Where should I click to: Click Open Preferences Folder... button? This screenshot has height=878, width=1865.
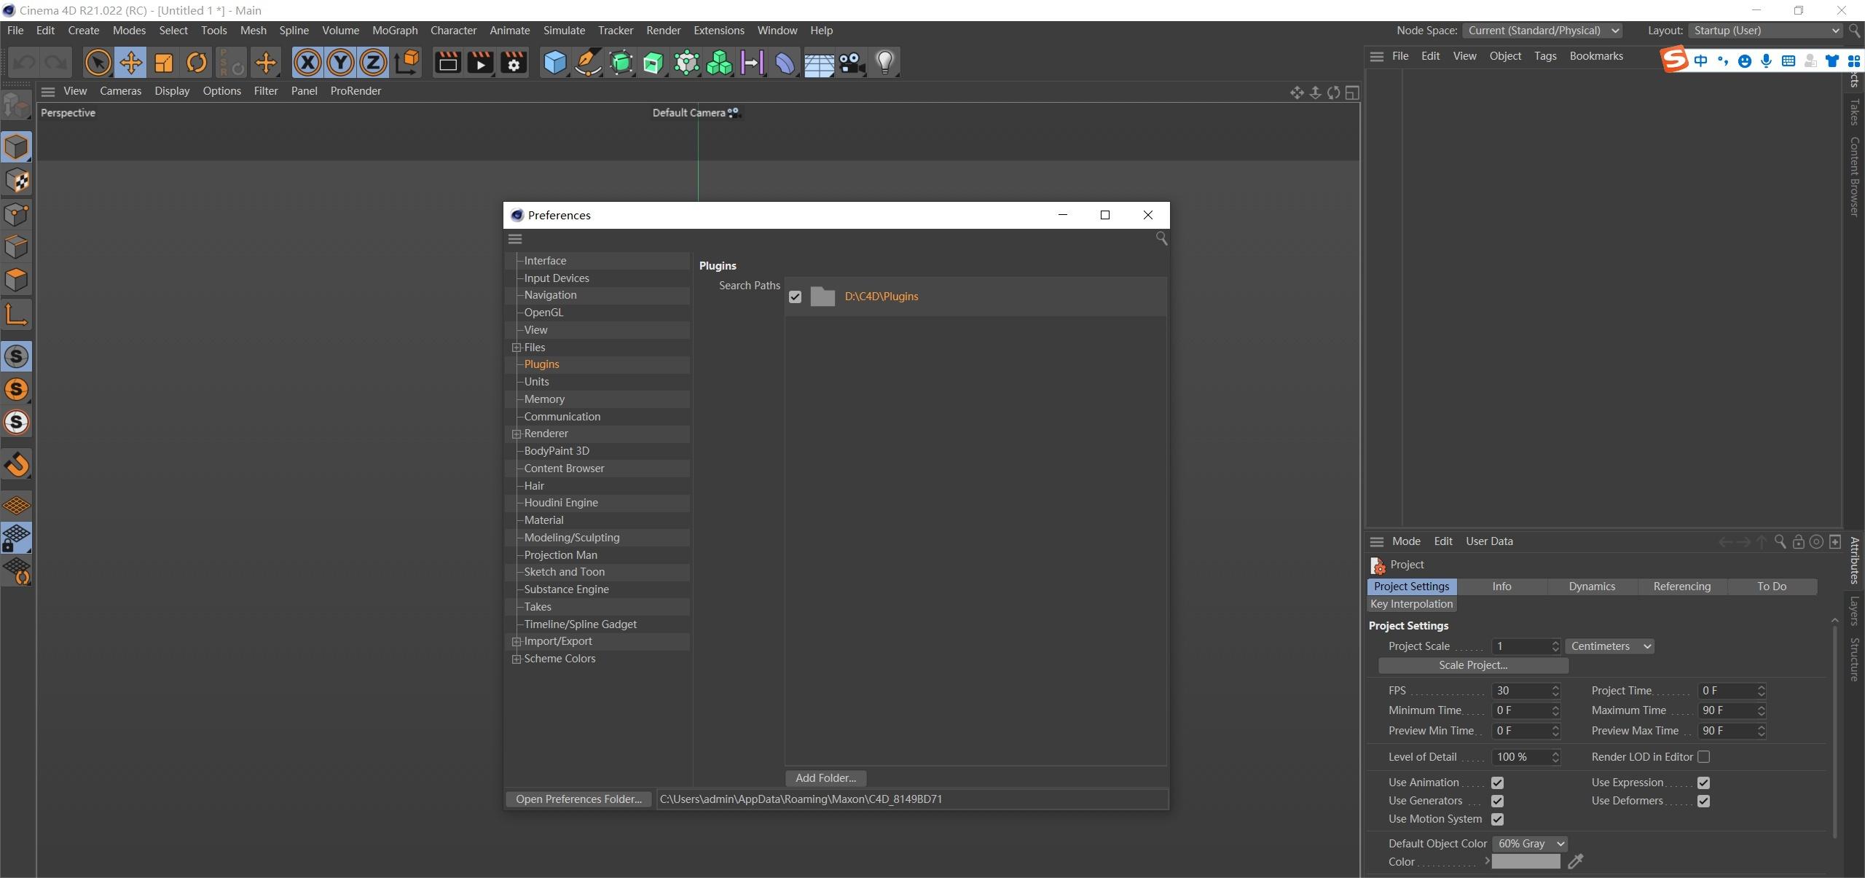click(x=578, y=799)
